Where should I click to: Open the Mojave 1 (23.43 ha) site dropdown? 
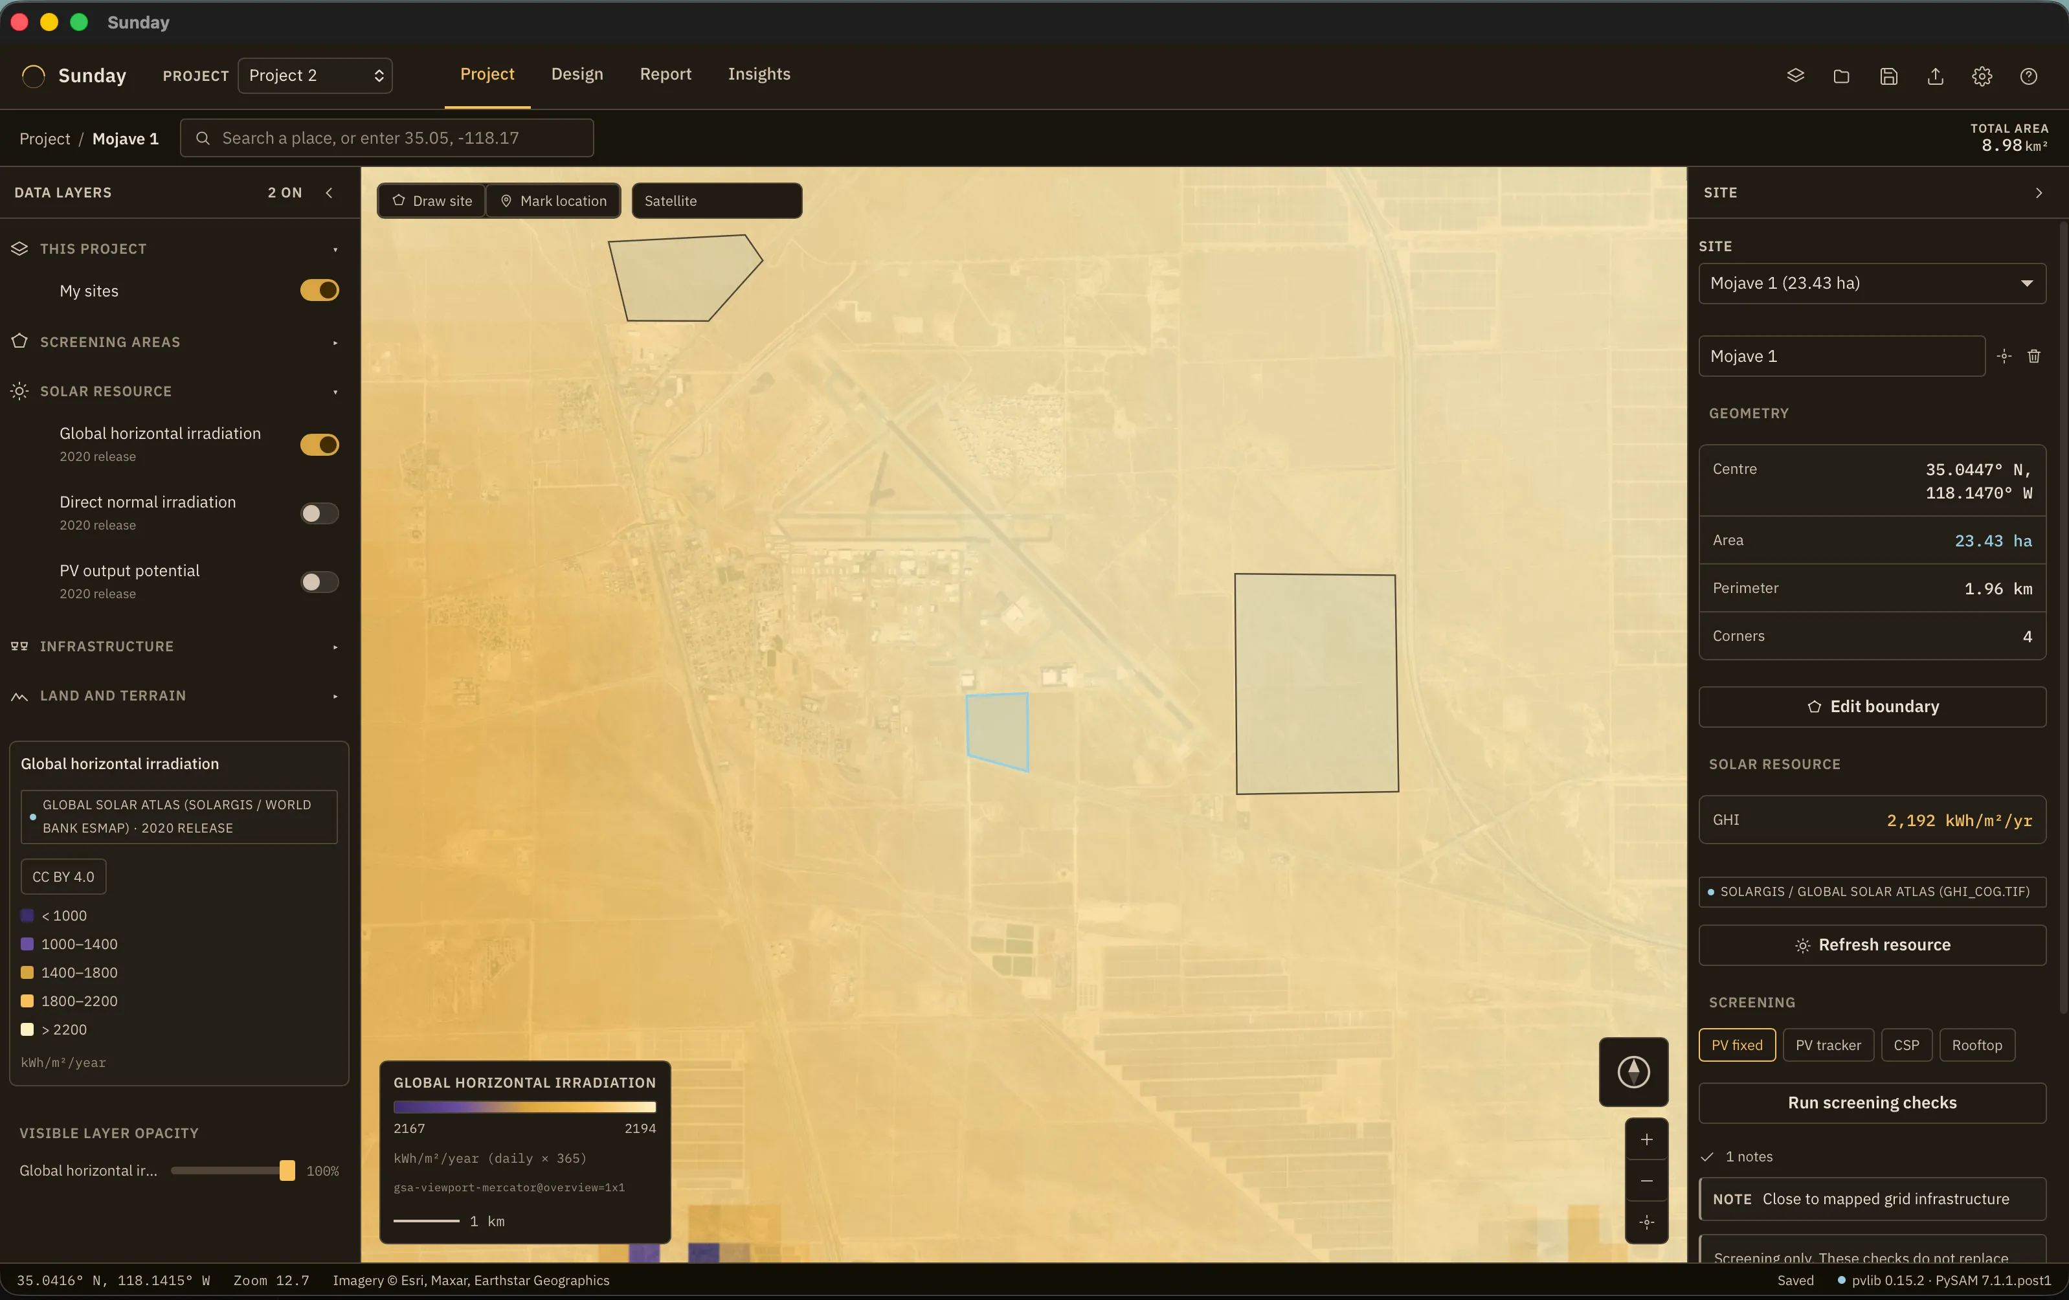click(x=1872, y=283)
